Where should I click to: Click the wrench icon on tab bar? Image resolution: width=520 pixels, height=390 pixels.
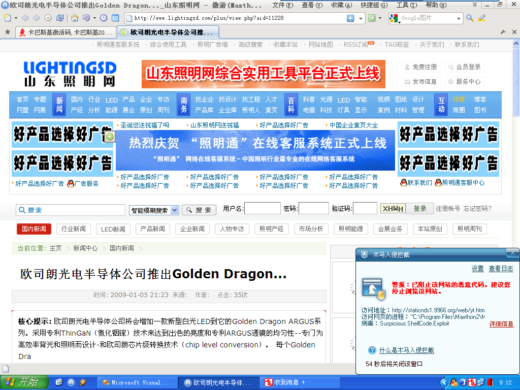click(503, 32)
